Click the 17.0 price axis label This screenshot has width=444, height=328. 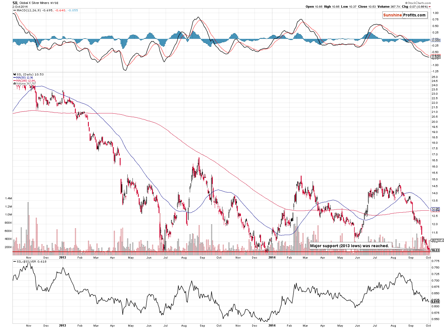pos(435,155)
